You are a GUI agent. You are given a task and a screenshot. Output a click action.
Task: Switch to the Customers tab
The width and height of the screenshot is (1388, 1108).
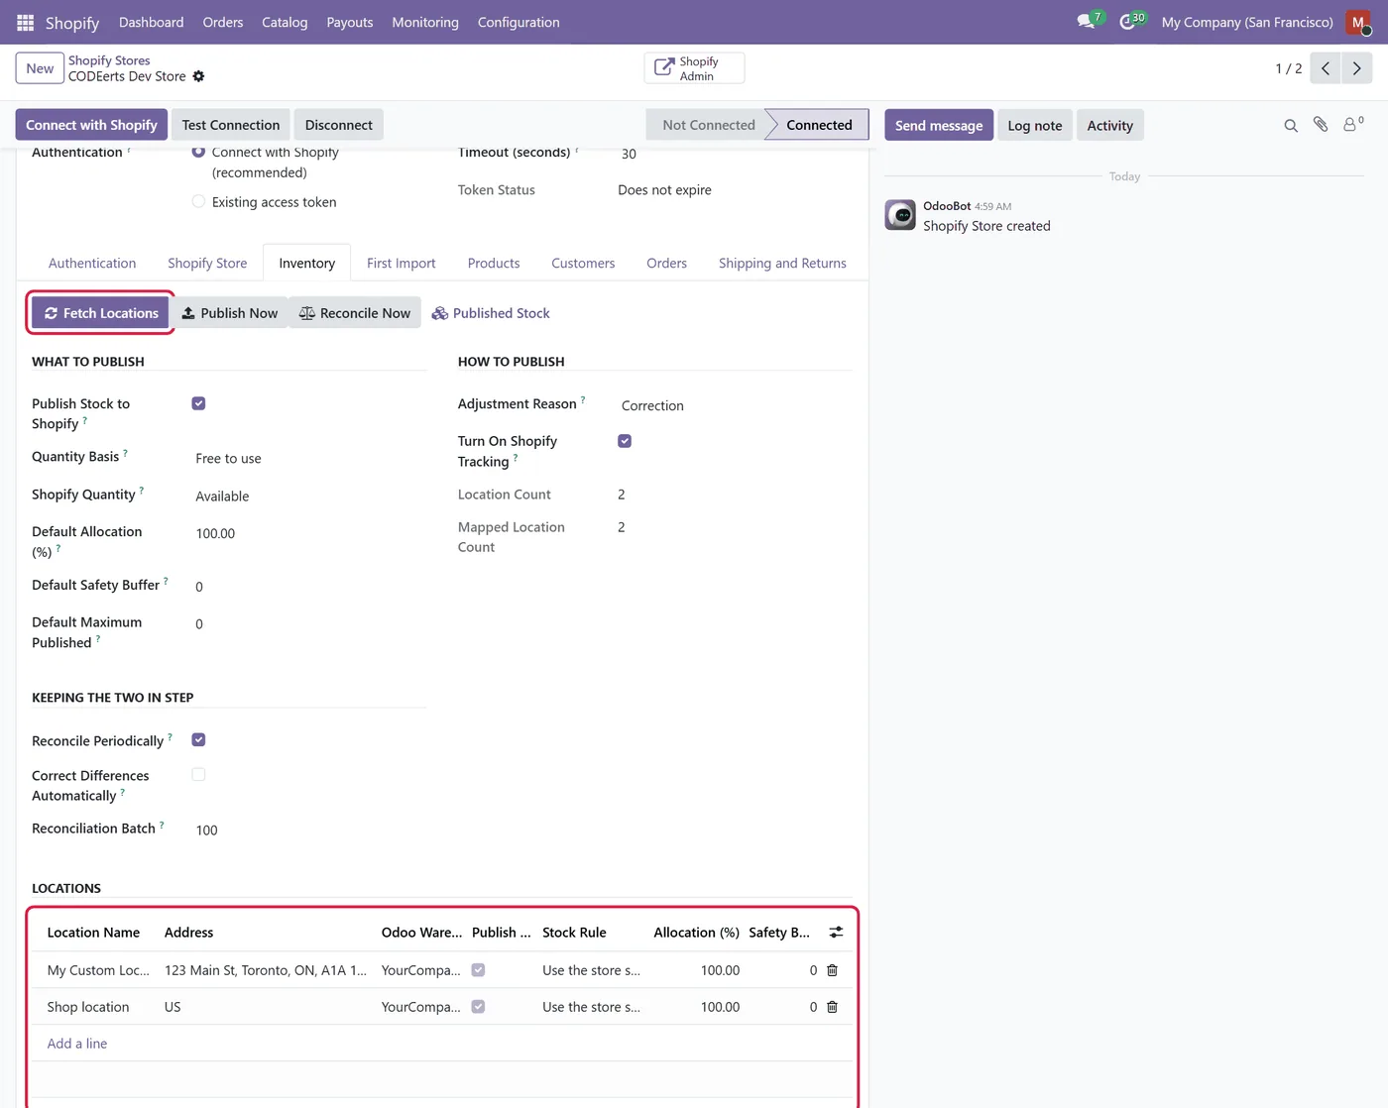(583, 263)
